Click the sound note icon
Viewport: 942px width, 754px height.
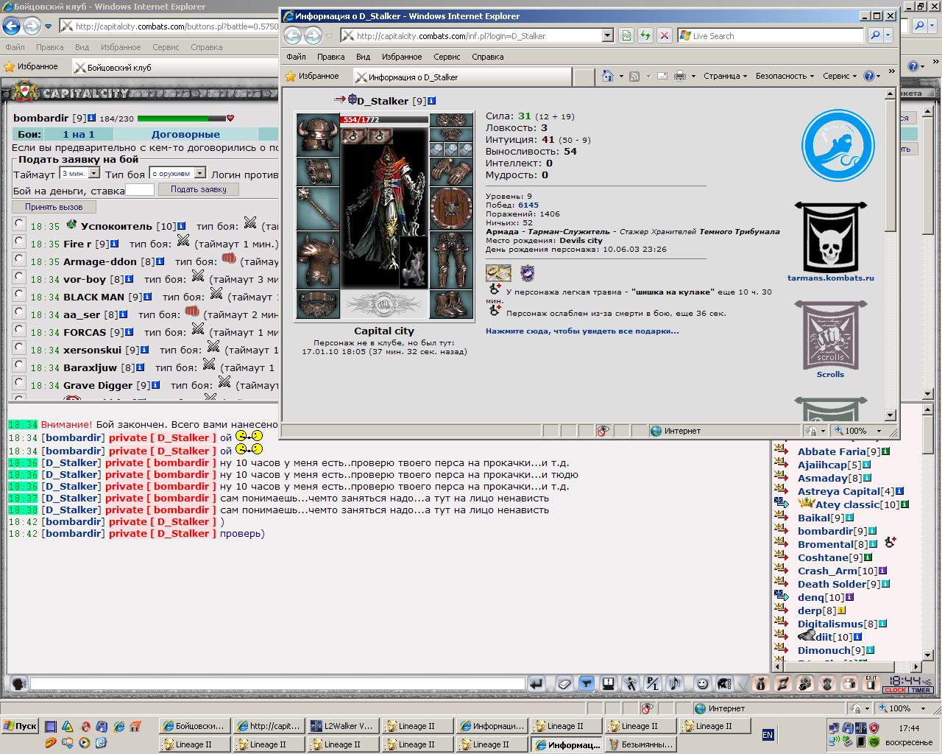[675, 684]
